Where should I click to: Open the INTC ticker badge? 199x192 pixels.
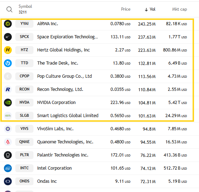pyautogui.click(x=24, y=168)
